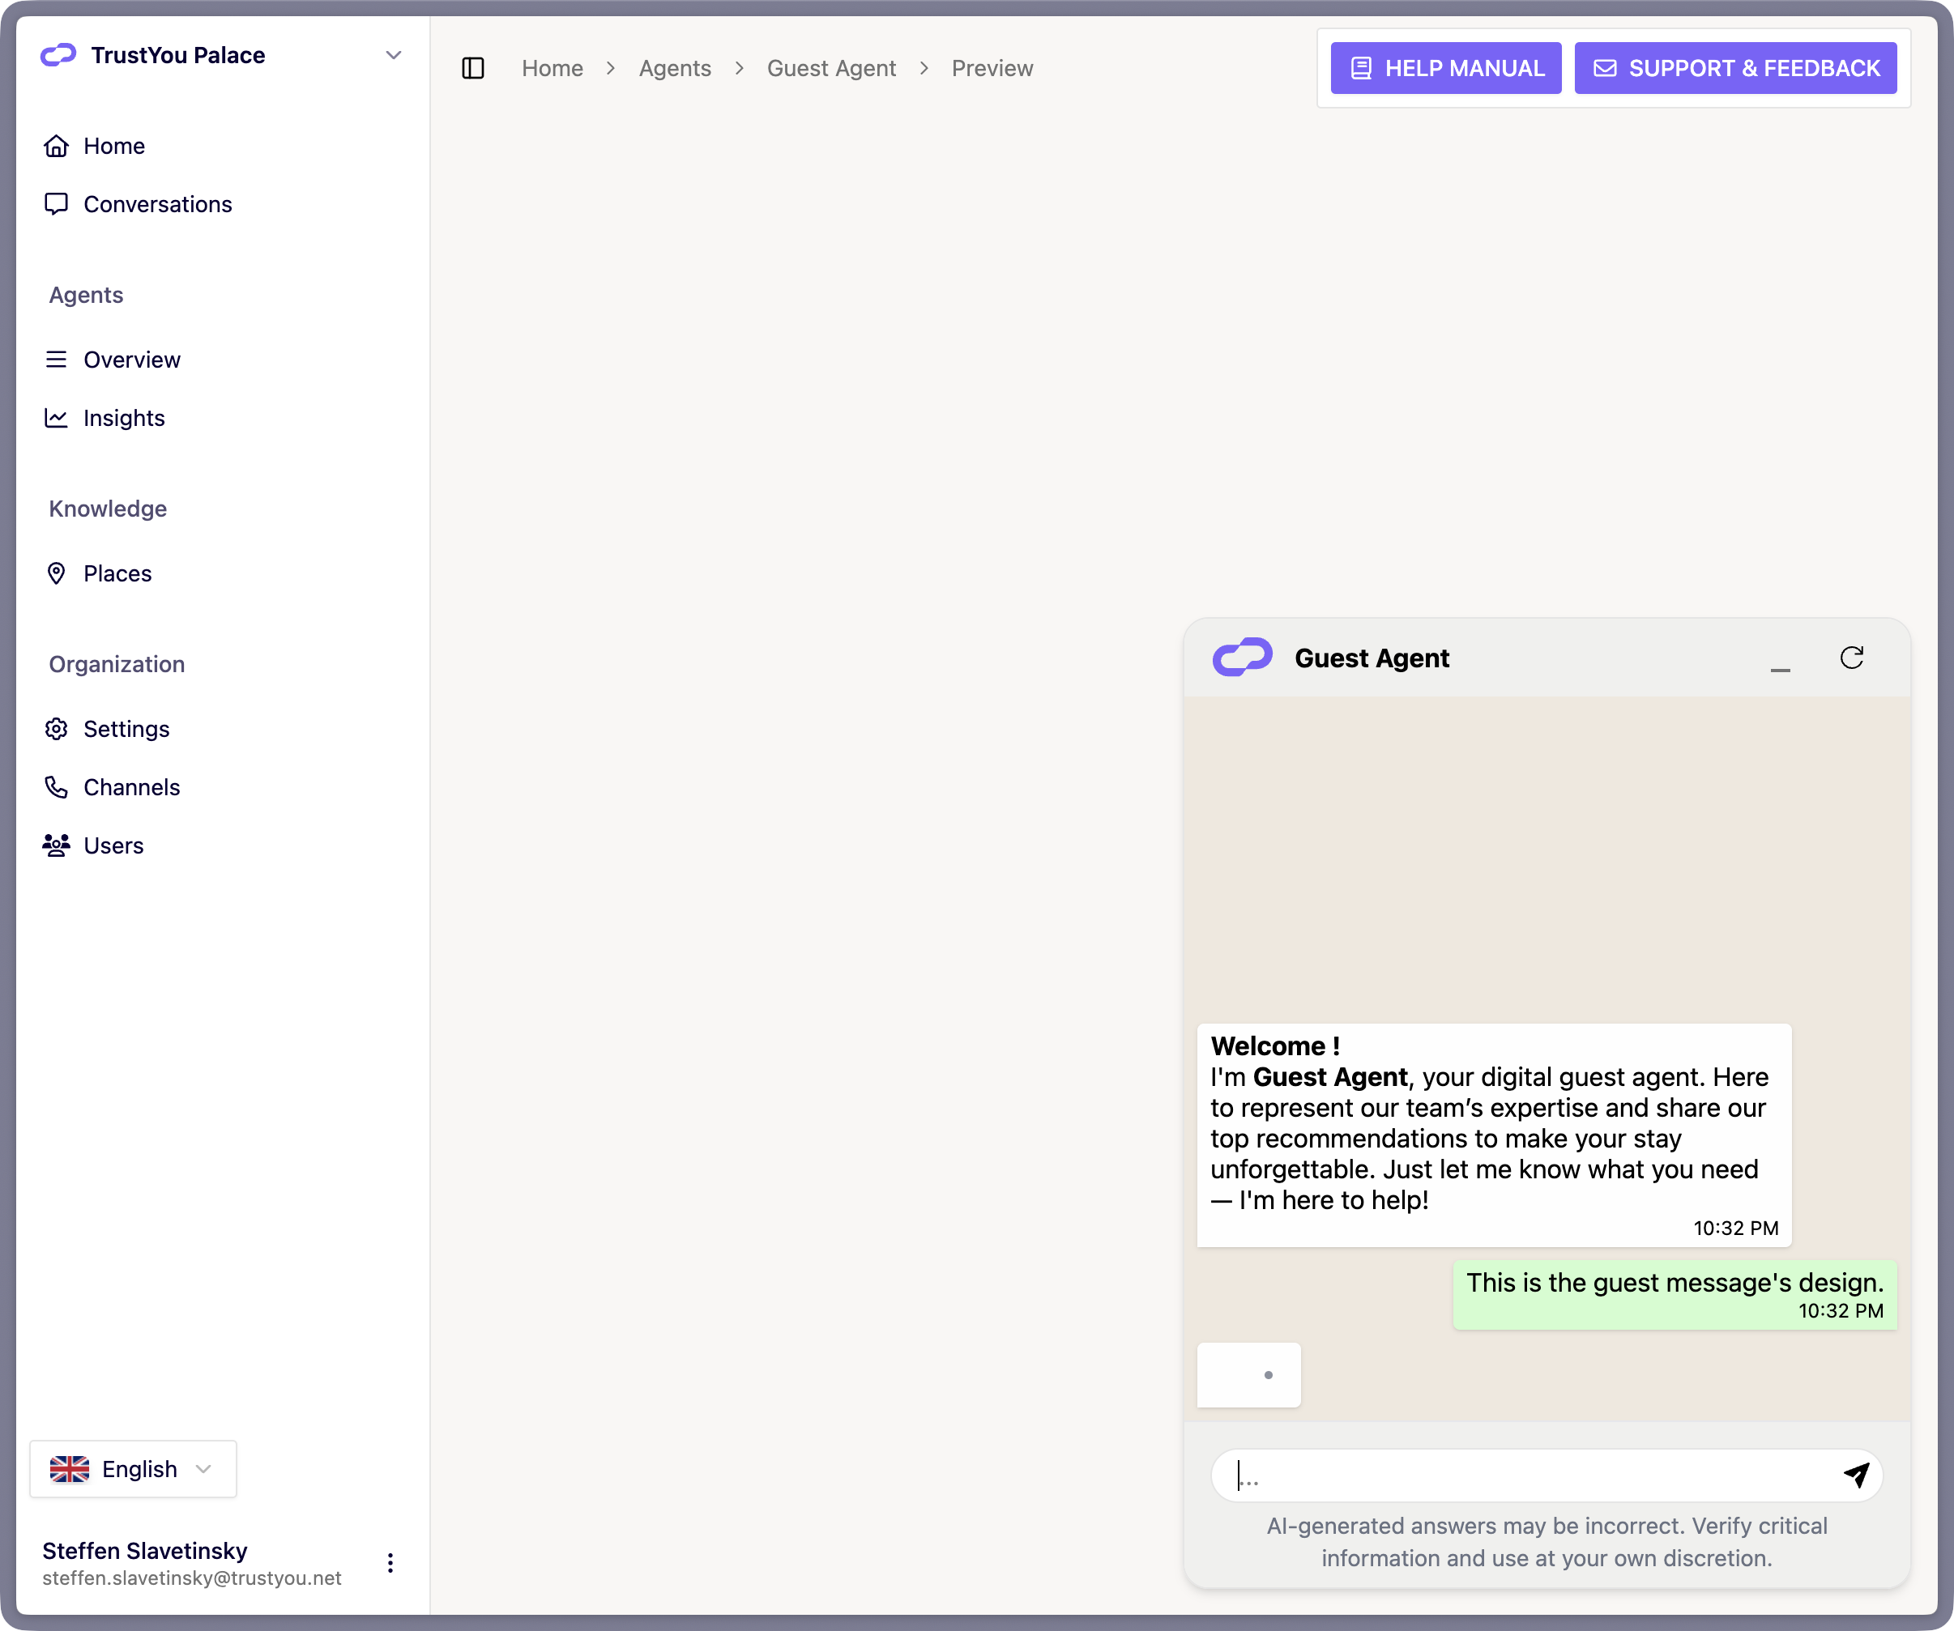Click Preview in the breadcrumb
The image size is (1954, 1631).
(992, 68)
